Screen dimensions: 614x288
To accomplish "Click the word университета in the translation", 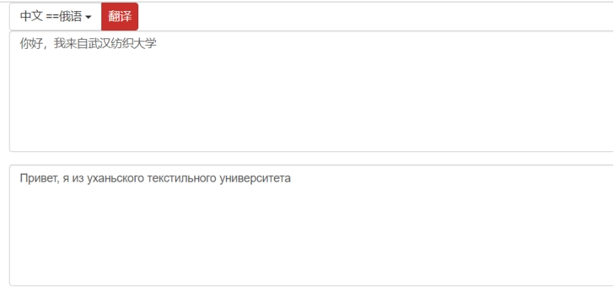I will pos(256,179).
